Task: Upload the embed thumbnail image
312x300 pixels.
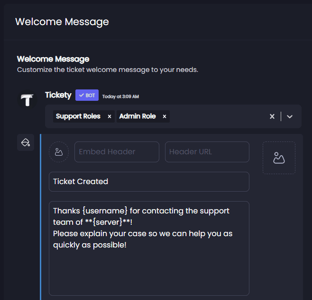Action: 279,158
